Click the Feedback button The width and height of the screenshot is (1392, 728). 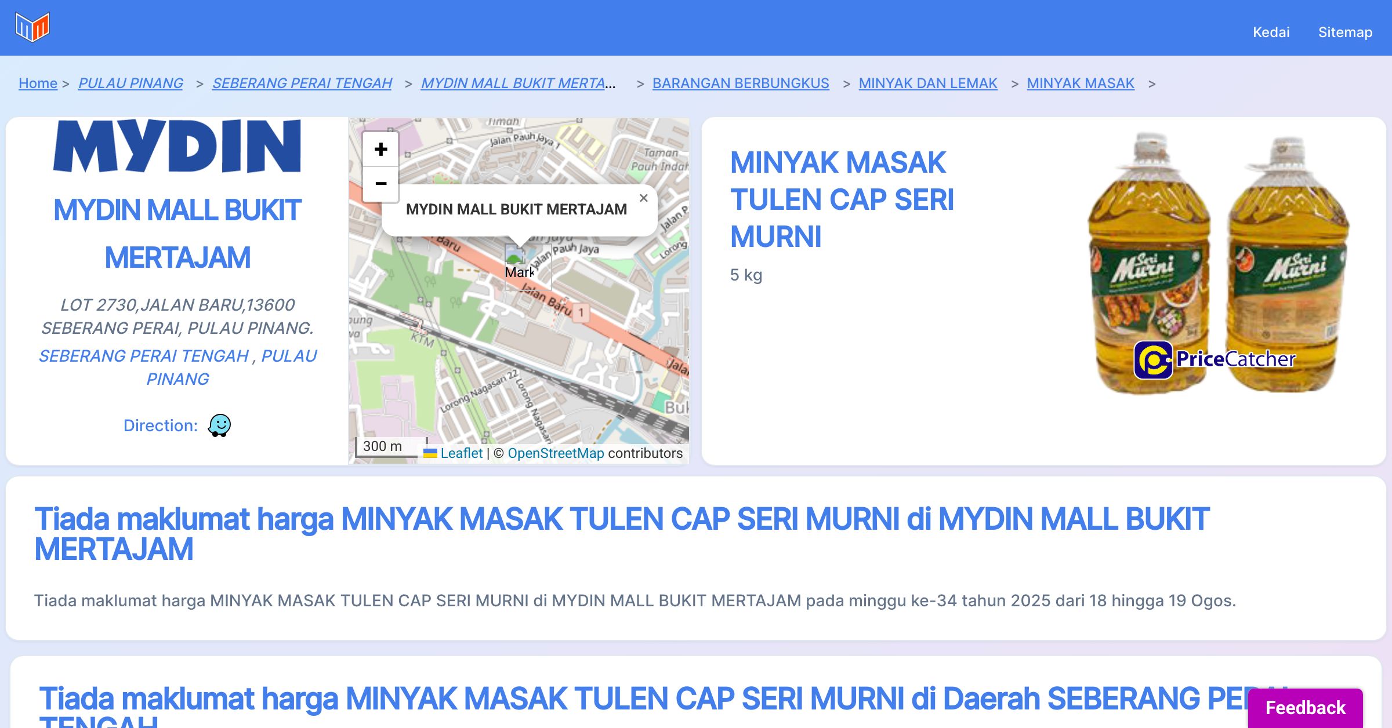[1305, 708]
